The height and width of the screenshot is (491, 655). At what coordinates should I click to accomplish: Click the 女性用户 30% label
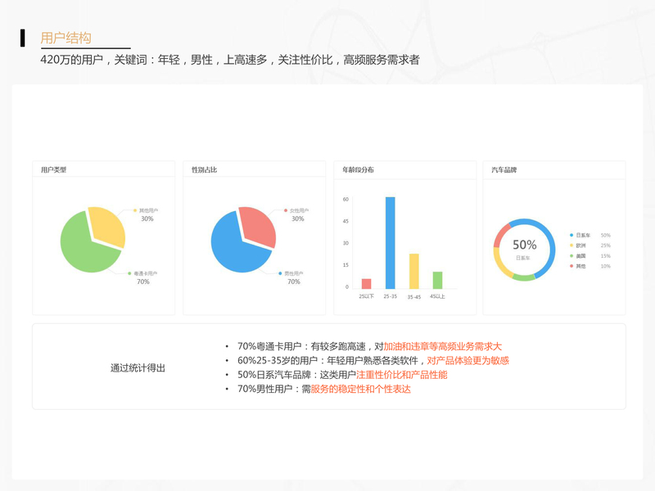click(x=297, y=214)
